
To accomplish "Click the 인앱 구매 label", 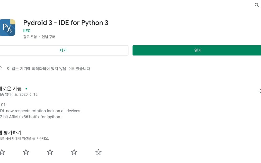I will coord(48,37).
